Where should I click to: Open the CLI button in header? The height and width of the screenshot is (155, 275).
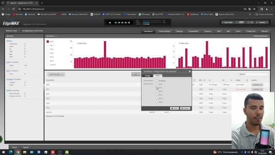click(250, 22)
